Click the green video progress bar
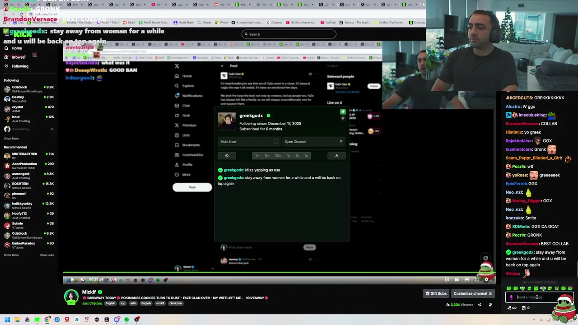 point(279,273)
